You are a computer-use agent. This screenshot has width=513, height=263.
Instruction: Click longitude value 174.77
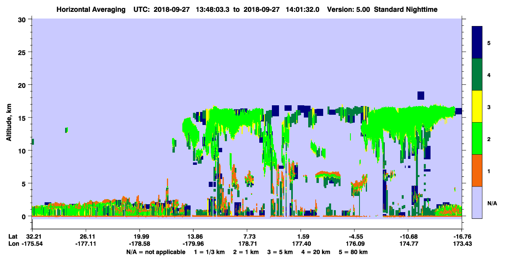click(408, 244)
